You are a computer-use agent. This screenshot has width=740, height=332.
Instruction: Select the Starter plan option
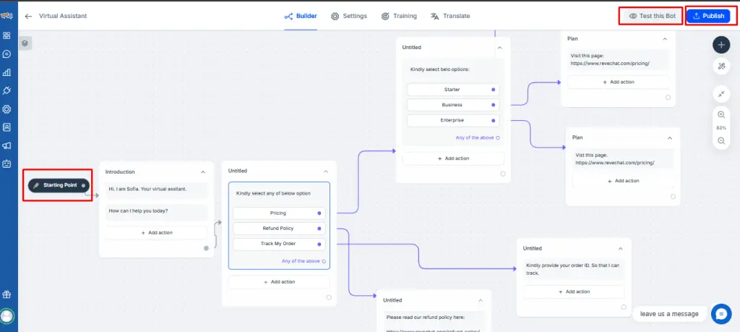click(453, 89)
